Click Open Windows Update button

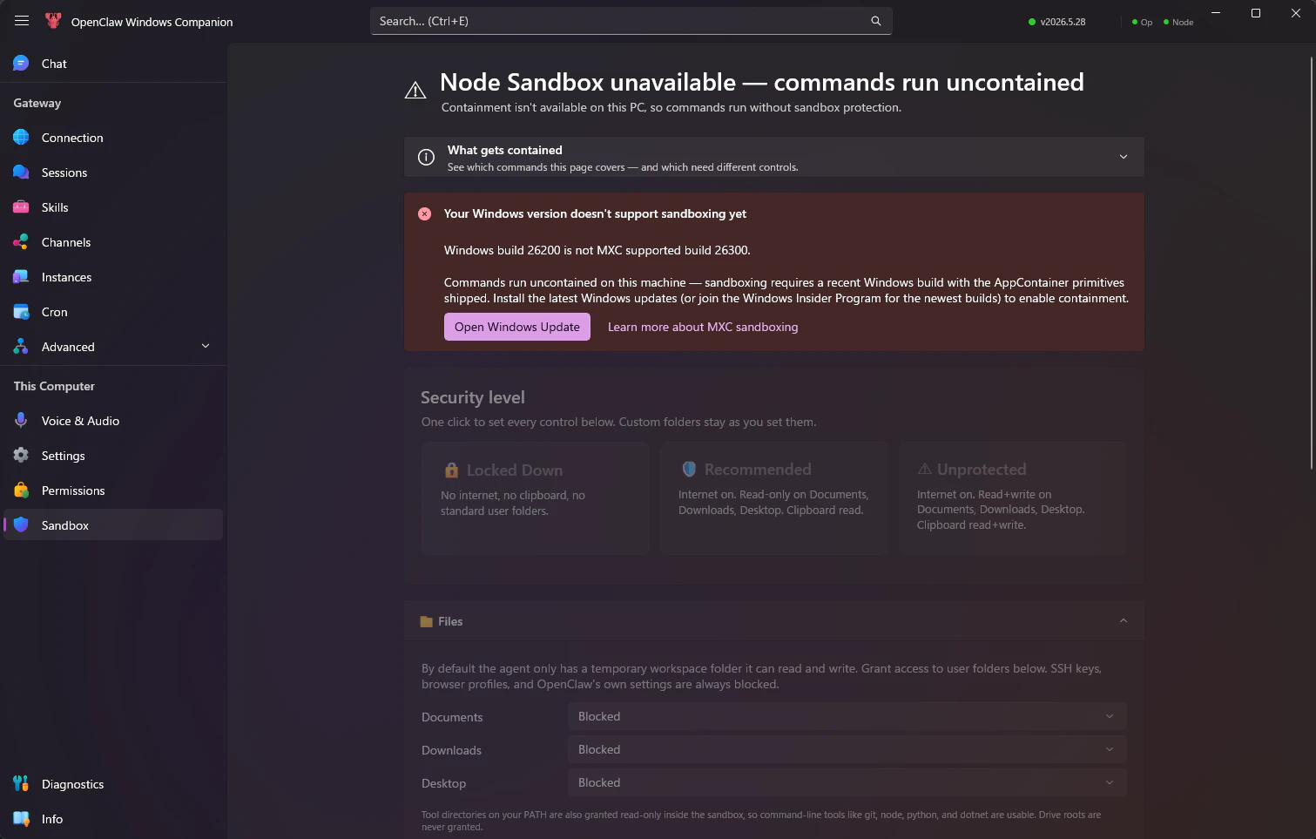point(517,327)
